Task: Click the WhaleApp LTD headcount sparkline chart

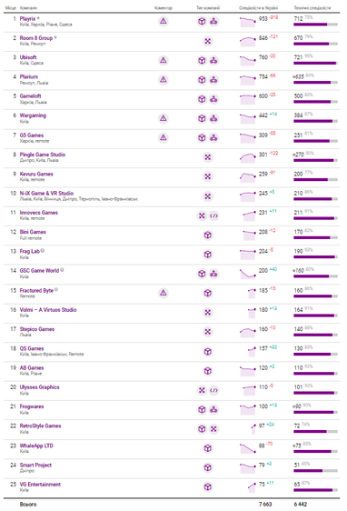Action: pos(248,448)
